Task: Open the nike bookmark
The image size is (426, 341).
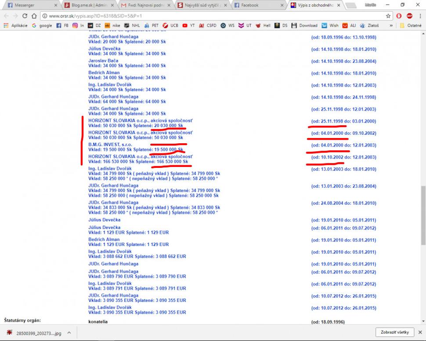Action: tap(112, 25)
